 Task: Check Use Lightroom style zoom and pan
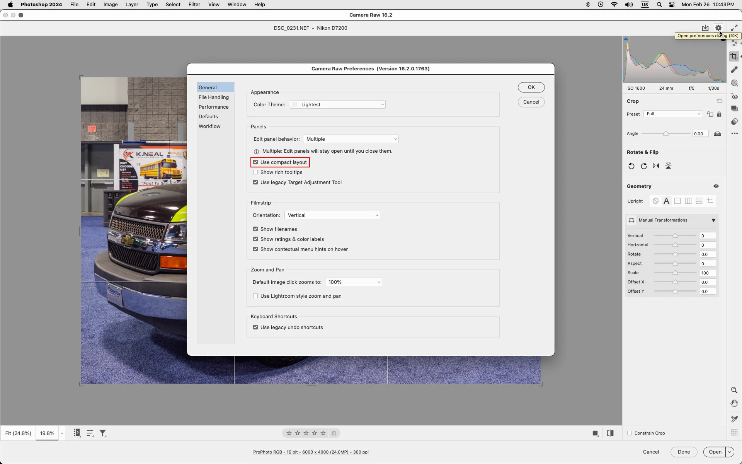click(x=255, y=296)
